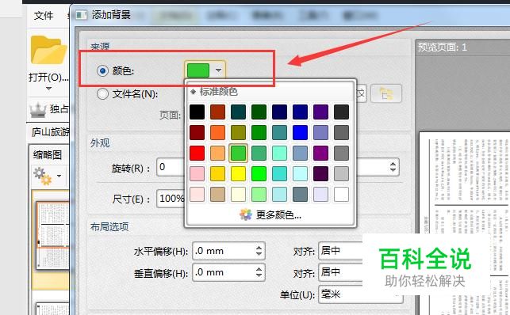
Task: Choose the dark maroon swatch in second row
Action: [197, 133]
